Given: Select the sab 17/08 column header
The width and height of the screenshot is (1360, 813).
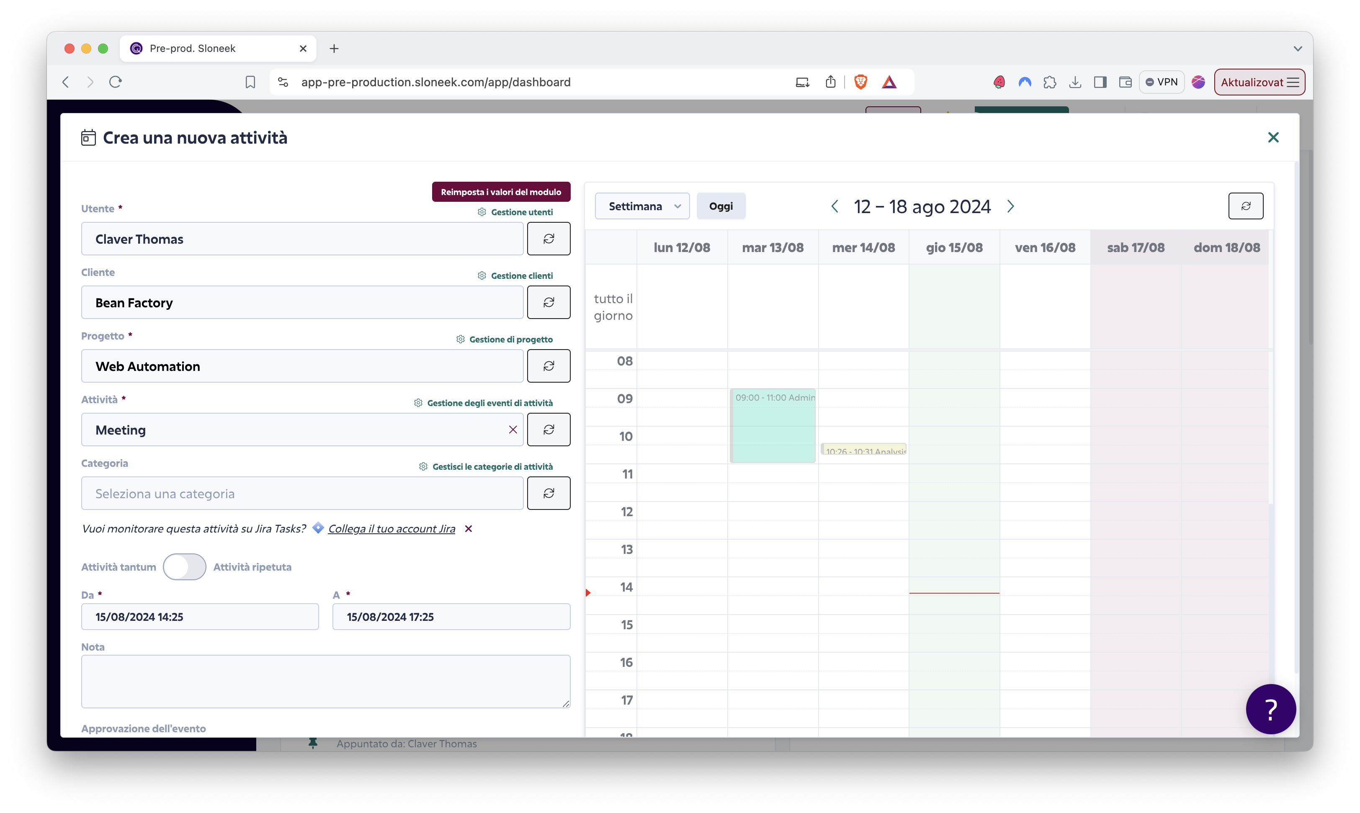Looking at the screenshot, I should click(1135, 247).
